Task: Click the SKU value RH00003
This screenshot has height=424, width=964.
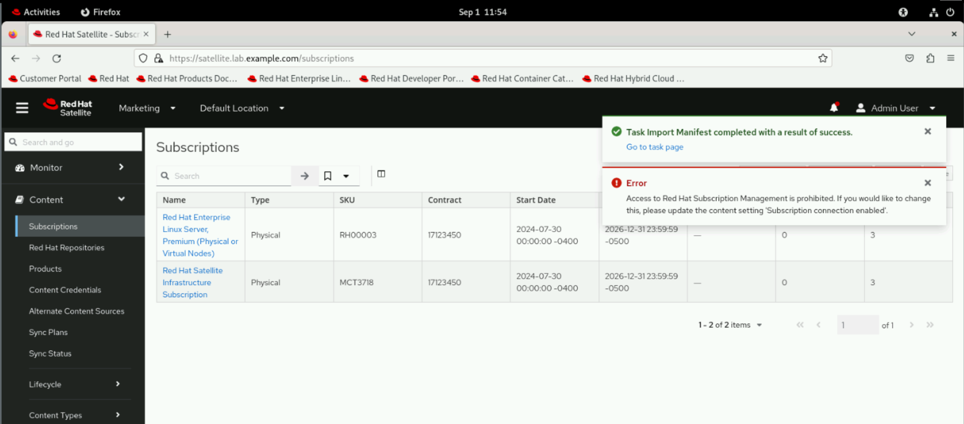Action: (358, 235)
